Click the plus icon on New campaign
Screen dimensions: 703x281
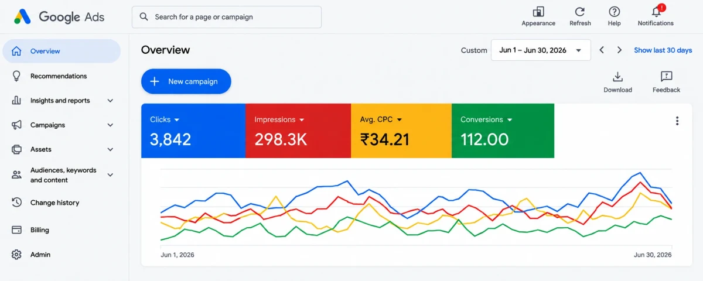(x=155, y=81)
